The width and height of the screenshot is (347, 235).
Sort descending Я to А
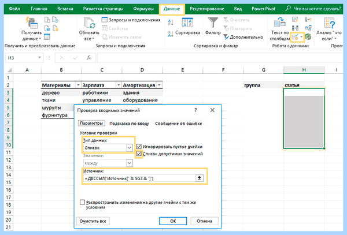click(171, 34)
